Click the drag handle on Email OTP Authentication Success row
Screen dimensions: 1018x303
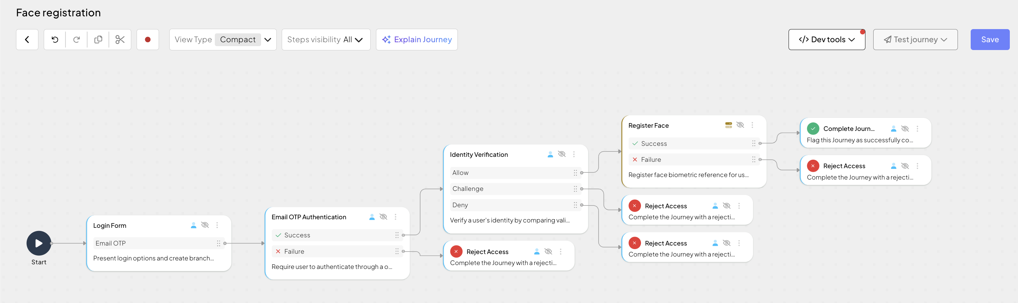[x=397, y=235]
